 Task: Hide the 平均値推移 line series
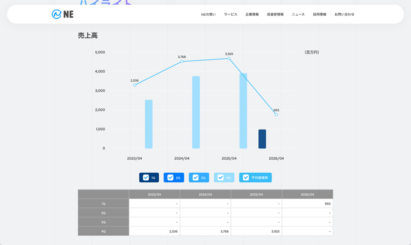(x=246, y=178)
